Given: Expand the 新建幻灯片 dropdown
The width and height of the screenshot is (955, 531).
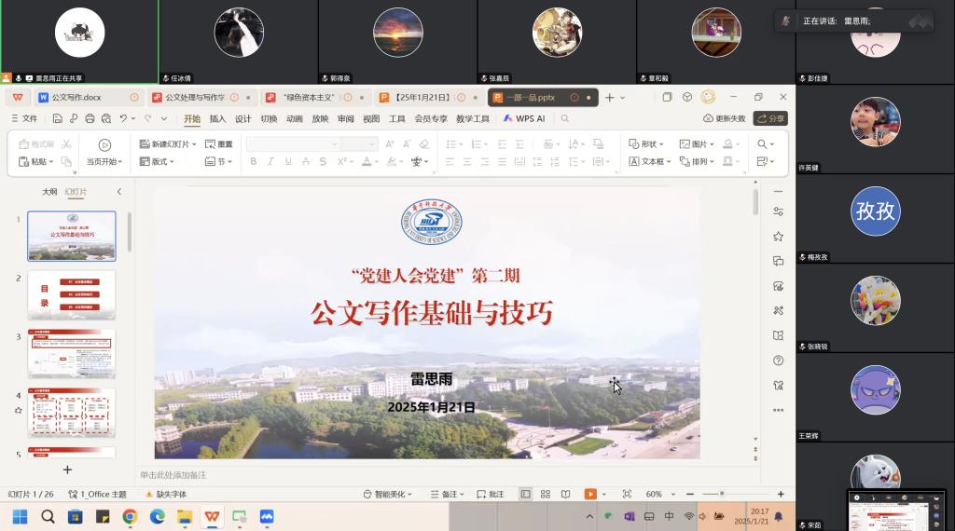Looking at the screenshot, I should [x=194, y=144].
